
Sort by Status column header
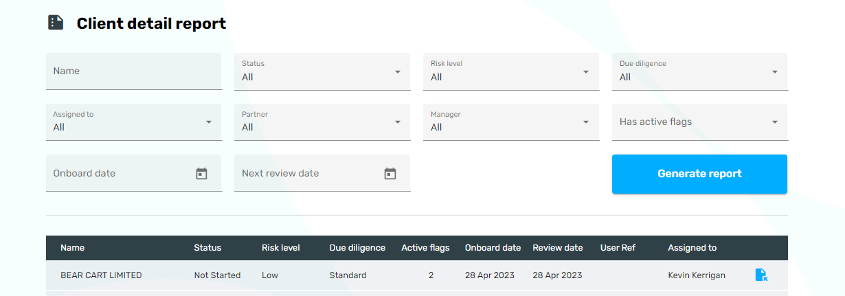pos(207,248)
